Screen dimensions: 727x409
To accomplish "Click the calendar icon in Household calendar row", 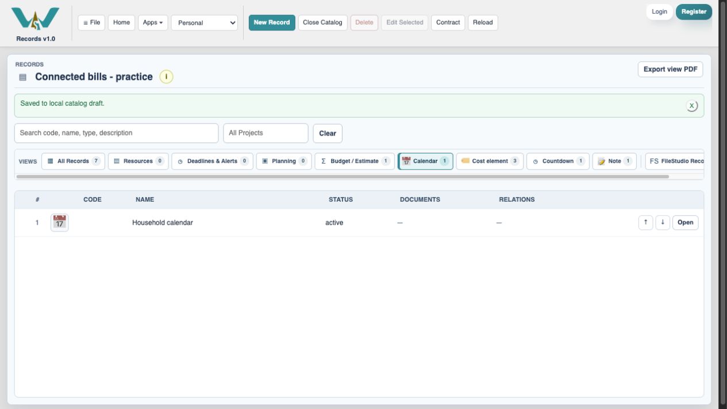I will pos(59,223).
